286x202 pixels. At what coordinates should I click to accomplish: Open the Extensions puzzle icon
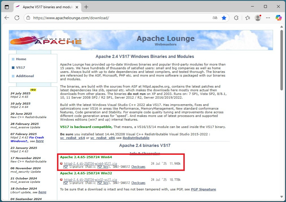click(236, 18)
